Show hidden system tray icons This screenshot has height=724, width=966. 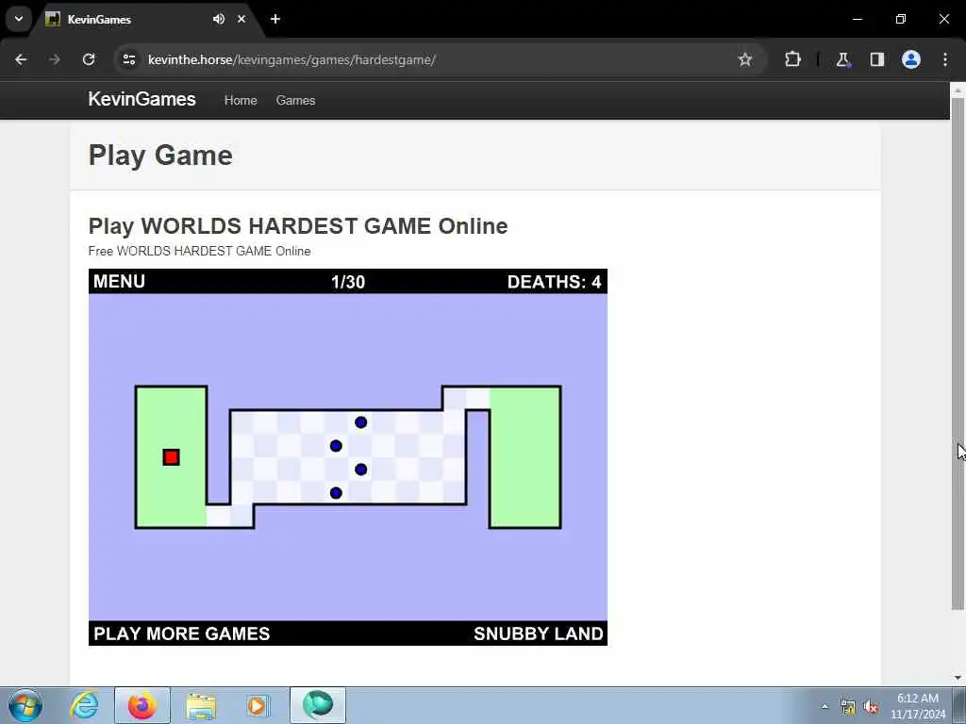[x=824, y=706]
